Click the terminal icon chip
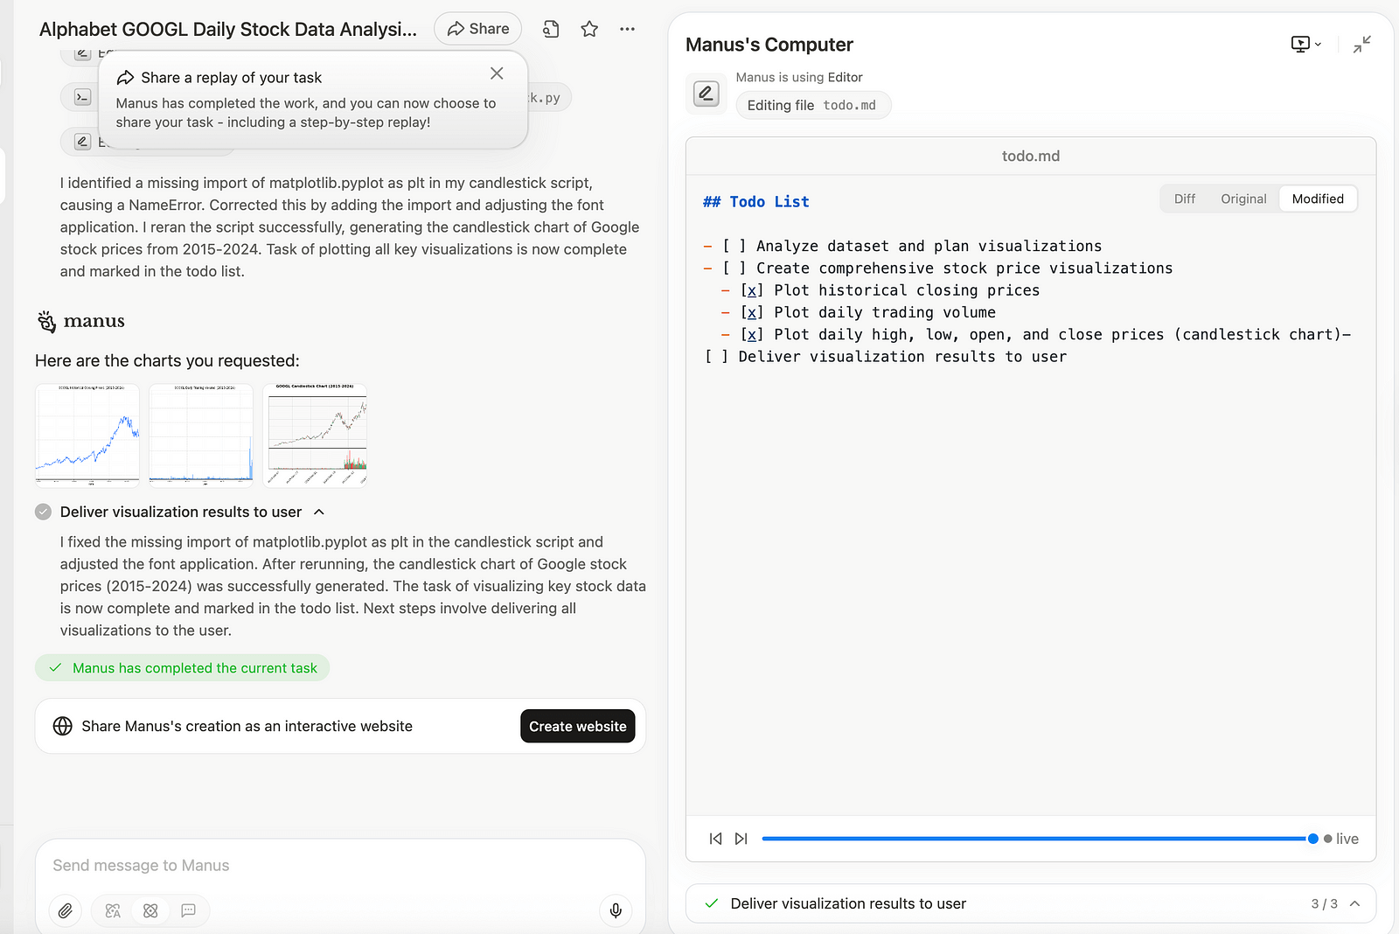Screen dimensions: 1399x934 click(x=82, y=97)
